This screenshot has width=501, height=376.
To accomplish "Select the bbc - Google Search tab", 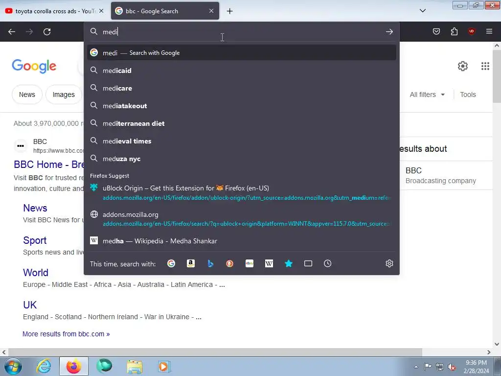I will point(165,11).
